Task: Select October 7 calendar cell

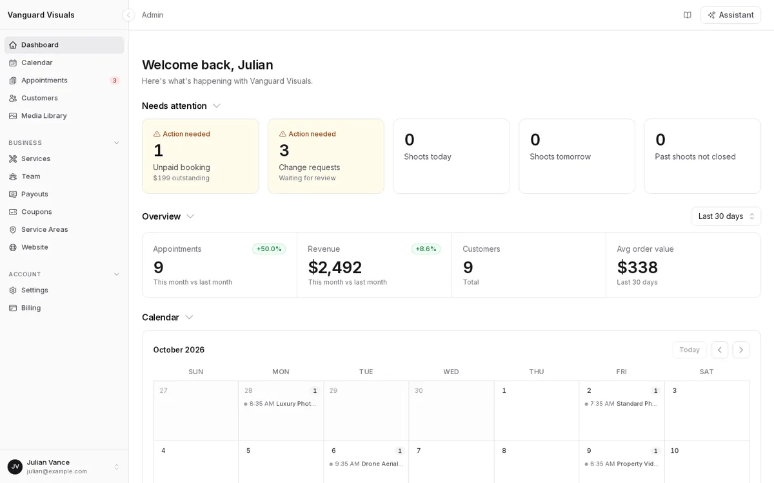Action: point(451,462)
